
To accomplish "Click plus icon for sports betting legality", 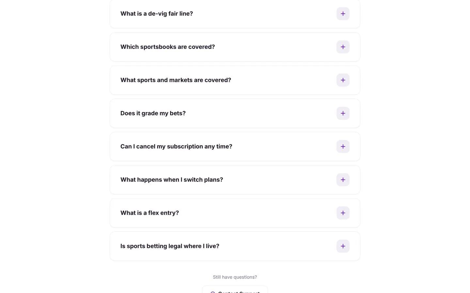I will point(343,246).
